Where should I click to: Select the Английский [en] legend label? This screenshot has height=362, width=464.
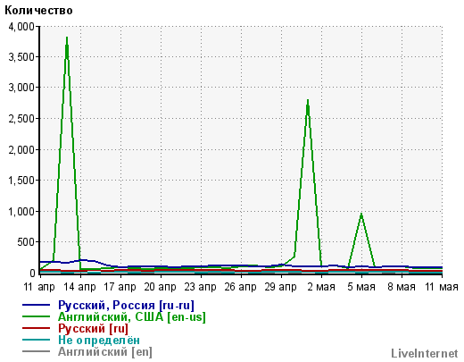pyautogui.click(x=105, y=352)
